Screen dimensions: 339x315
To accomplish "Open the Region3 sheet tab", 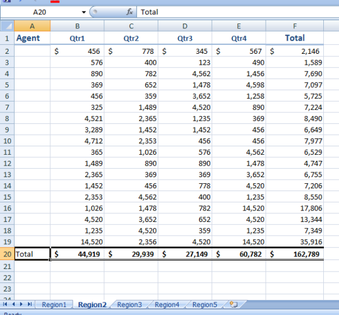I will pyautogui.click(x=130, y=305).
